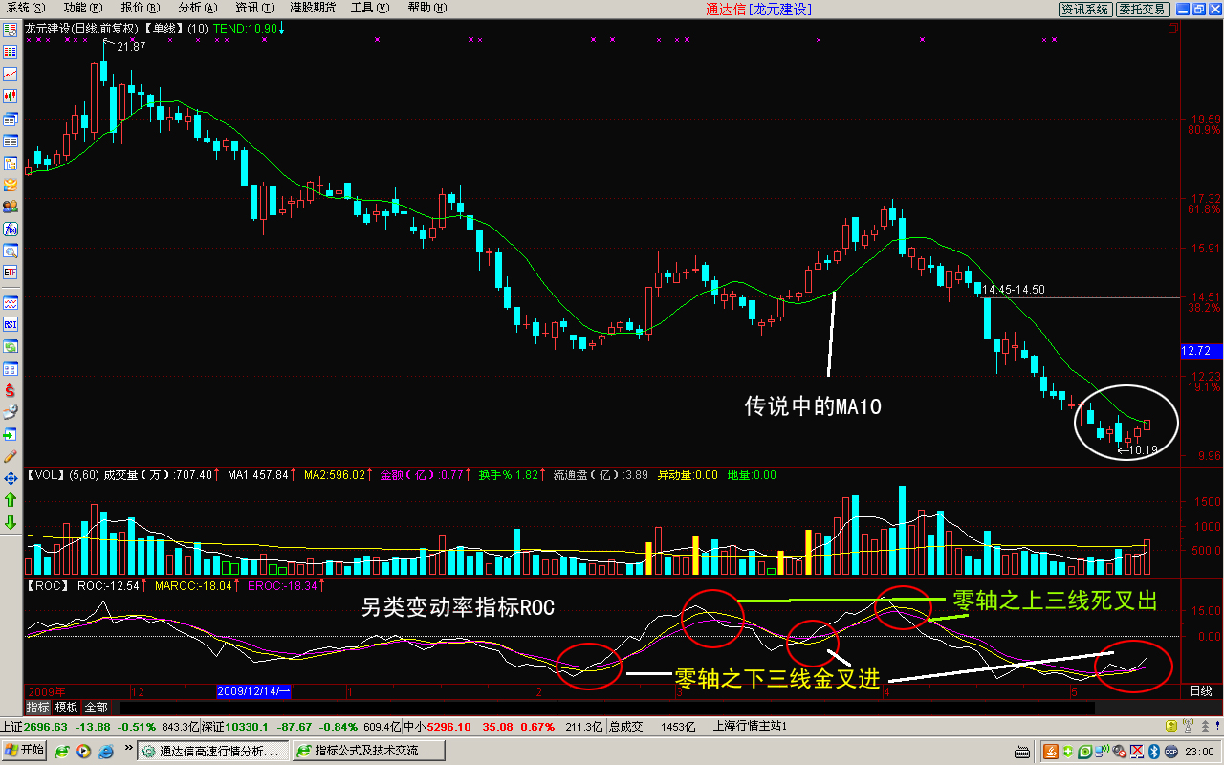
Task: Open the time-sharing line chart icon
Action: 11,74
